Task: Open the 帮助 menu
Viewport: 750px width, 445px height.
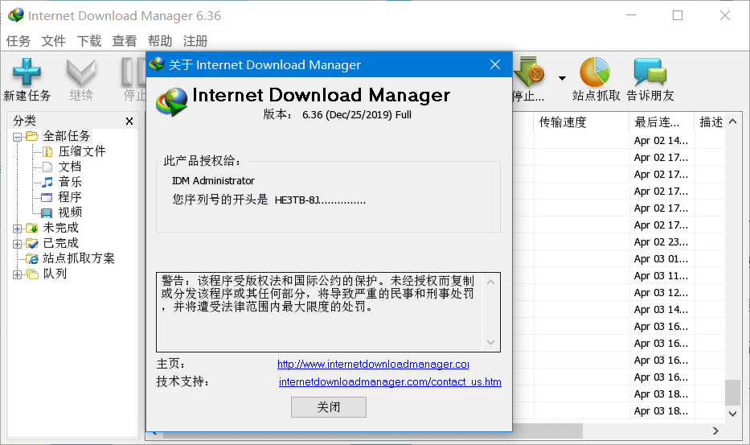Action: [160, 41]
